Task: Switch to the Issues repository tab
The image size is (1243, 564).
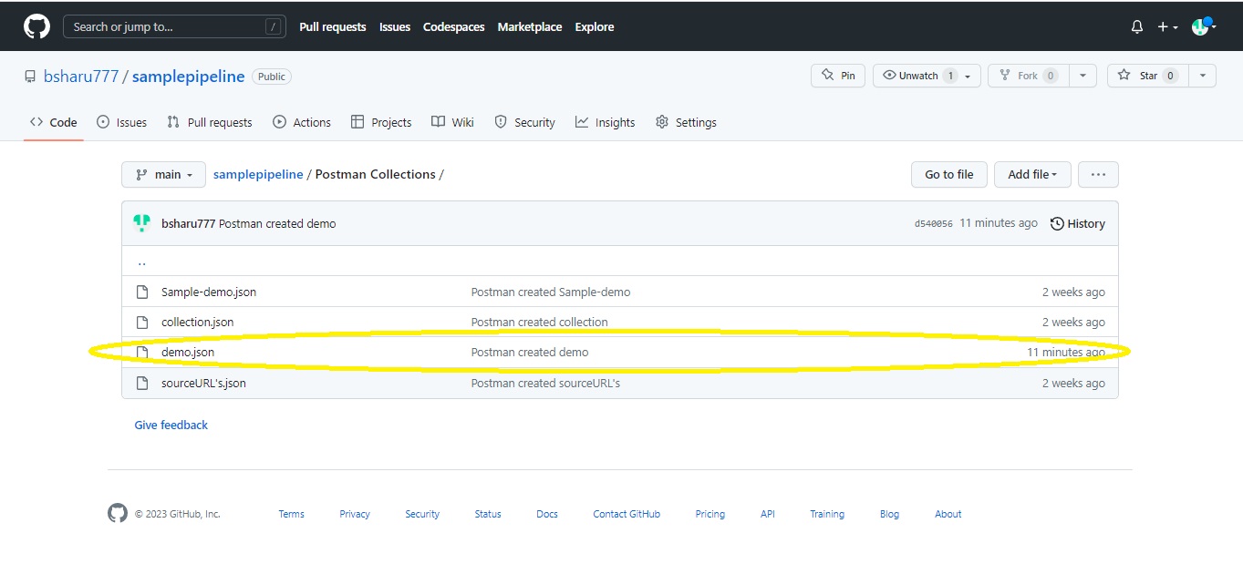Action: [121, 122]
